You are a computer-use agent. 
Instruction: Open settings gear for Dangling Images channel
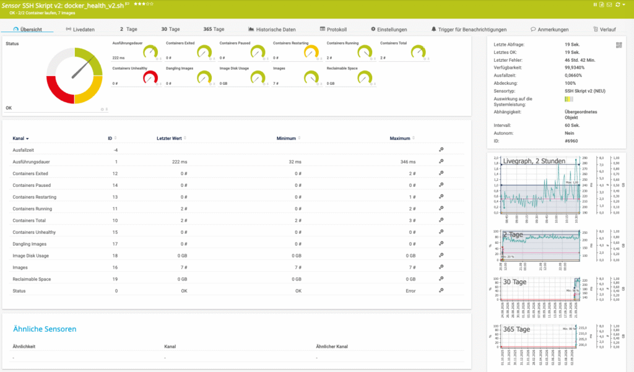tap(441, 243)
